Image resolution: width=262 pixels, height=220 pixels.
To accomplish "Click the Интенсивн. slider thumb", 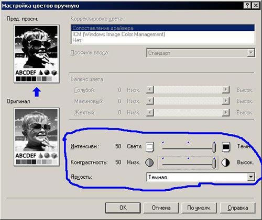I will click(214, 147).
